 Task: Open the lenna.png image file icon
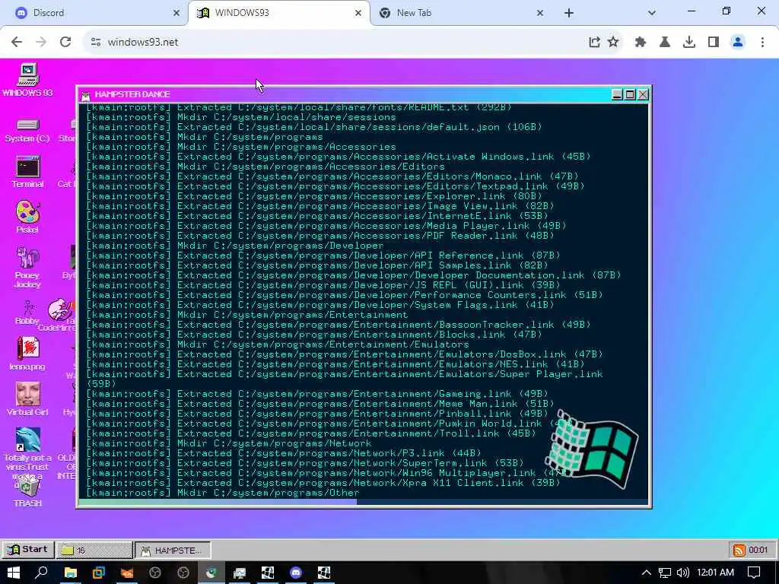click(x=27, y=354)
